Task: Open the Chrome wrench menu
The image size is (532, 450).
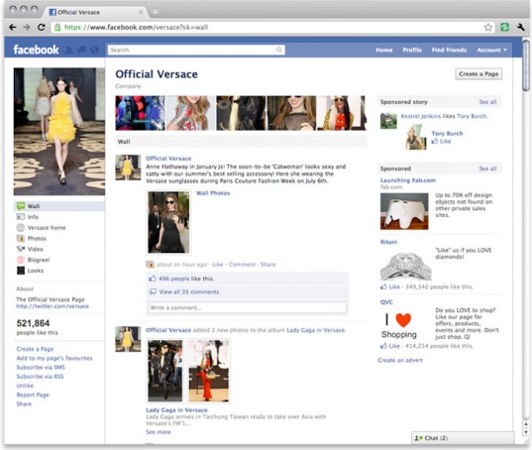Action: pos(521,27)
